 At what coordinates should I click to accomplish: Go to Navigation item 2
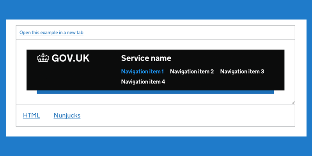coord(192,71)
